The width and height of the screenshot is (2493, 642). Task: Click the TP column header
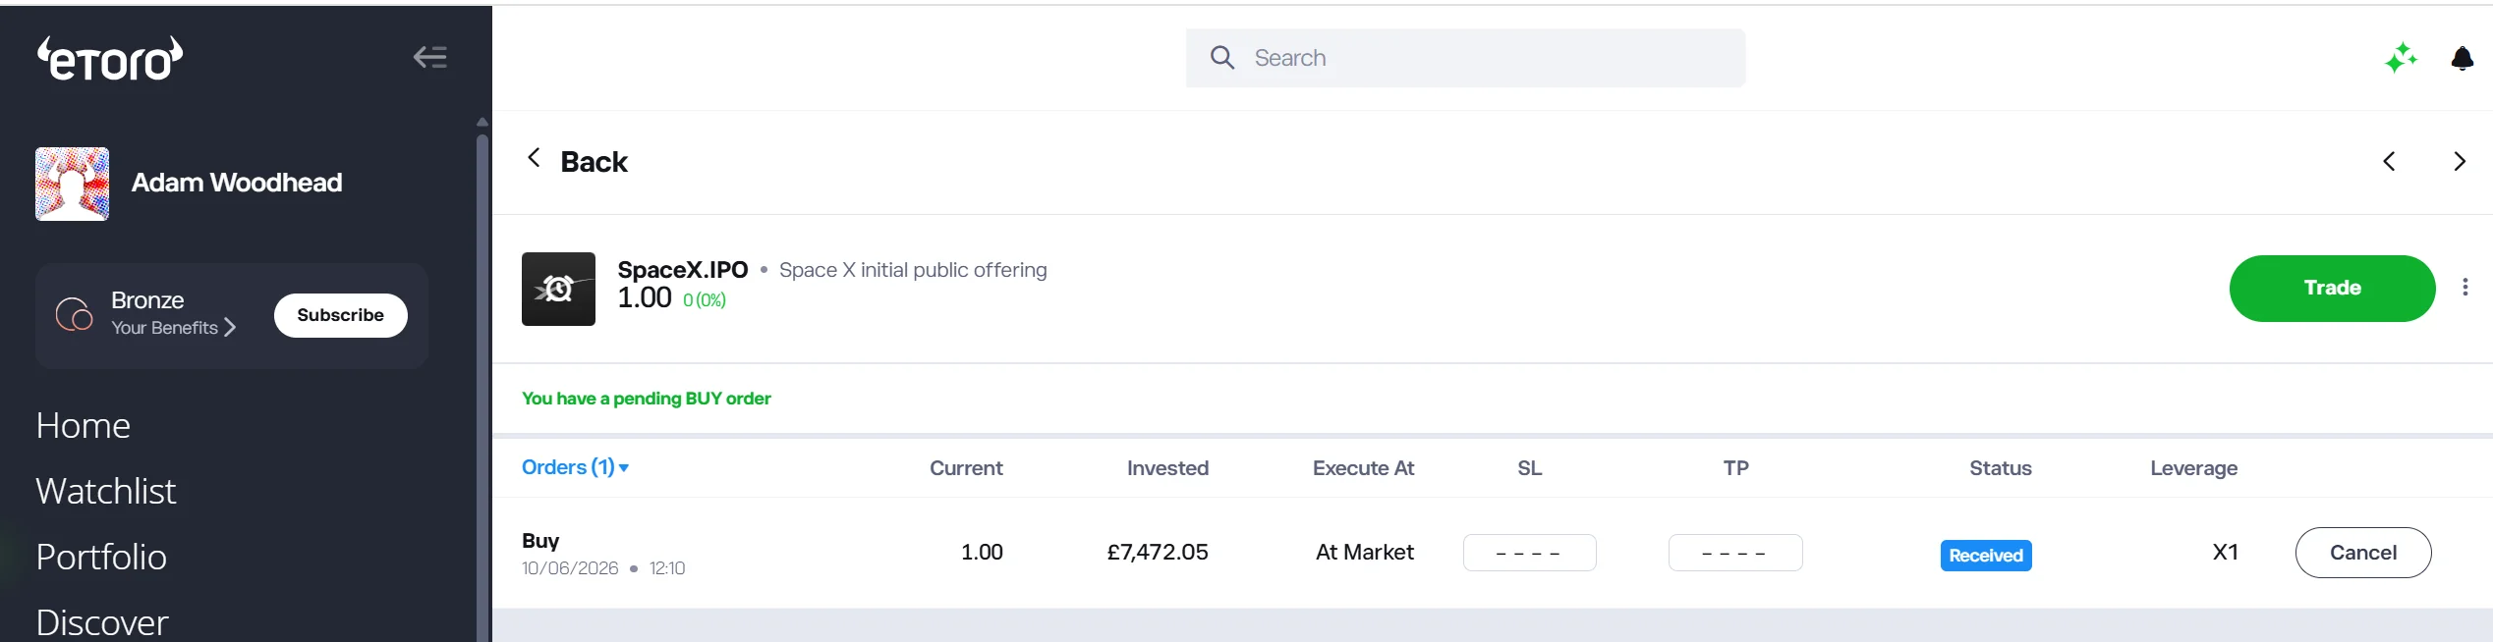(x=1735, y=468)
